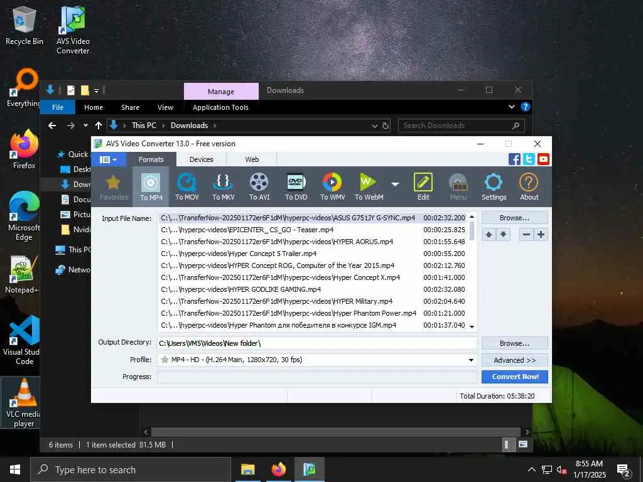The height and width of the screenshot is (482, 643).
Task: Launch Microsoft Edge from desktop
Action: point(24,217)
